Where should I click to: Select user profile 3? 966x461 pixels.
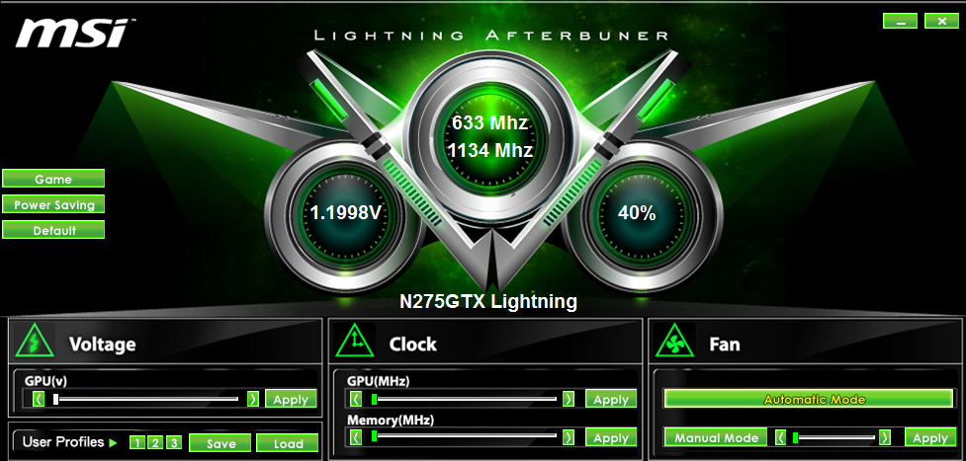tap(174, 442)
